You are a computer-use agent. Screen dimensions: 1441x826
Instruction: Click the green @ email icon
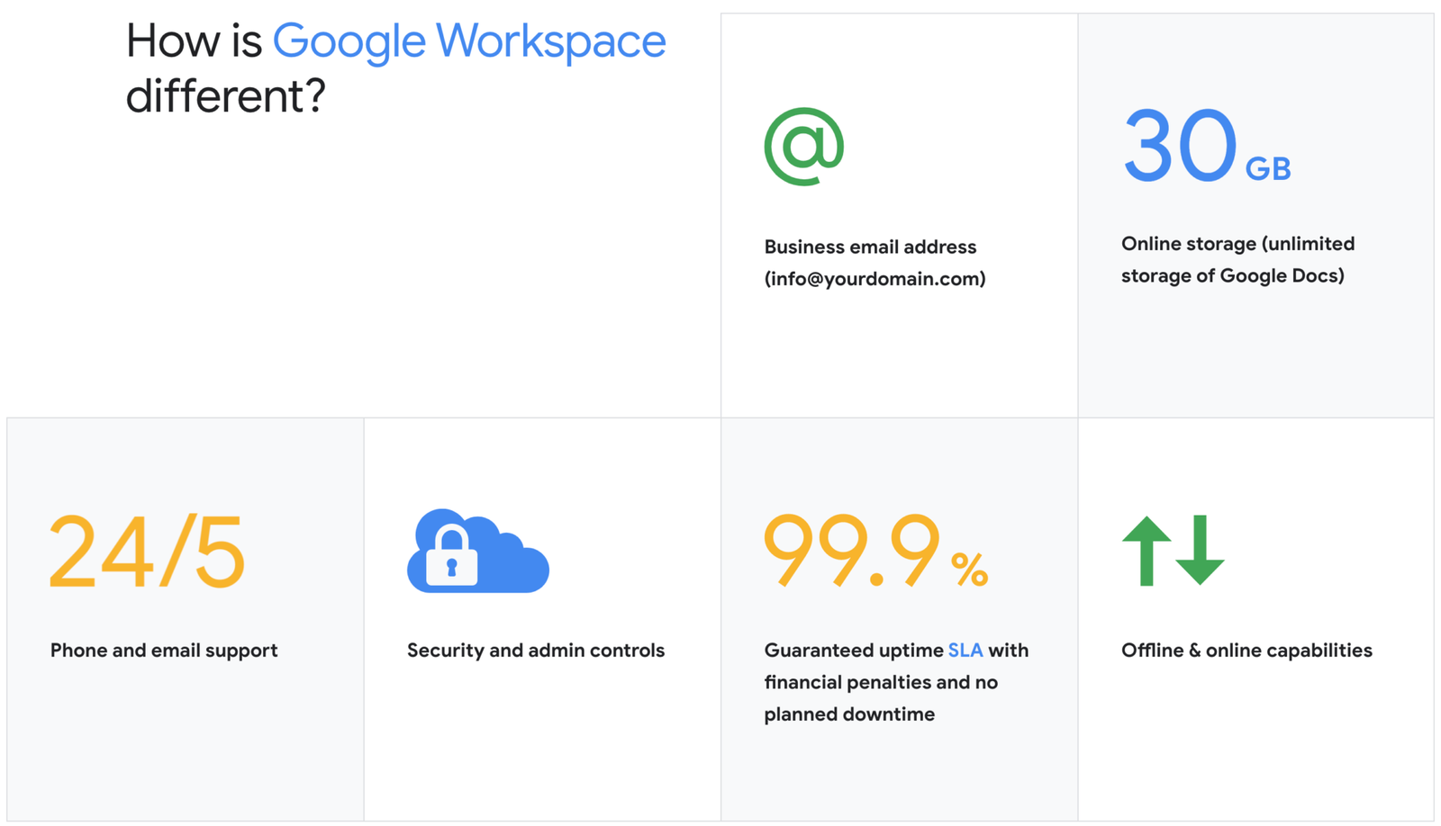click(x=803, y=147)
